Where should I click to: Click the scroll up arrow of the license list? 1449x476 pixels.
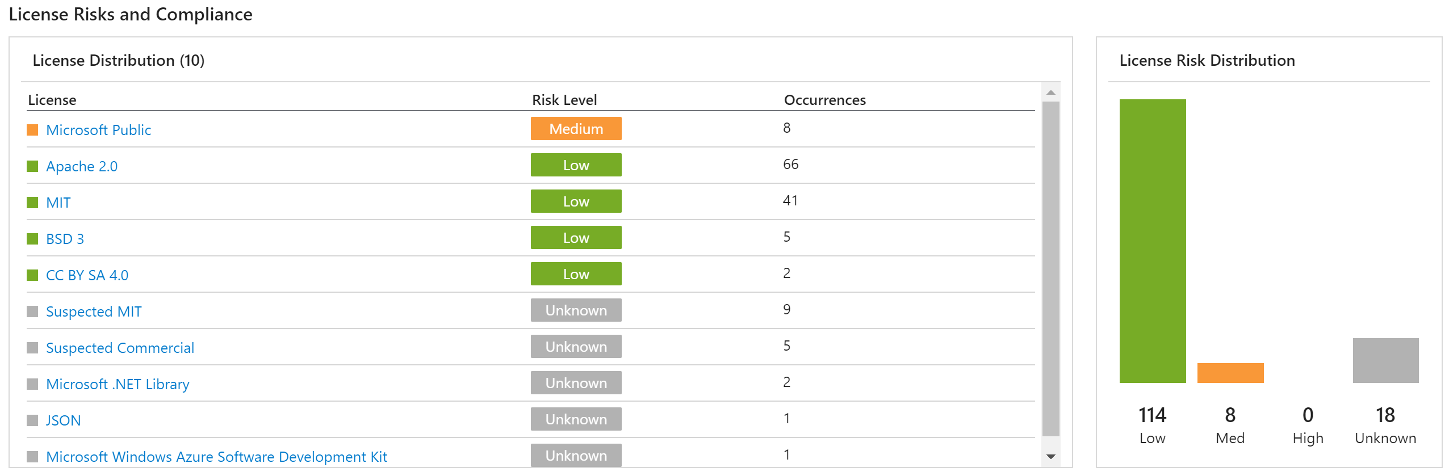click(1051, 92)
